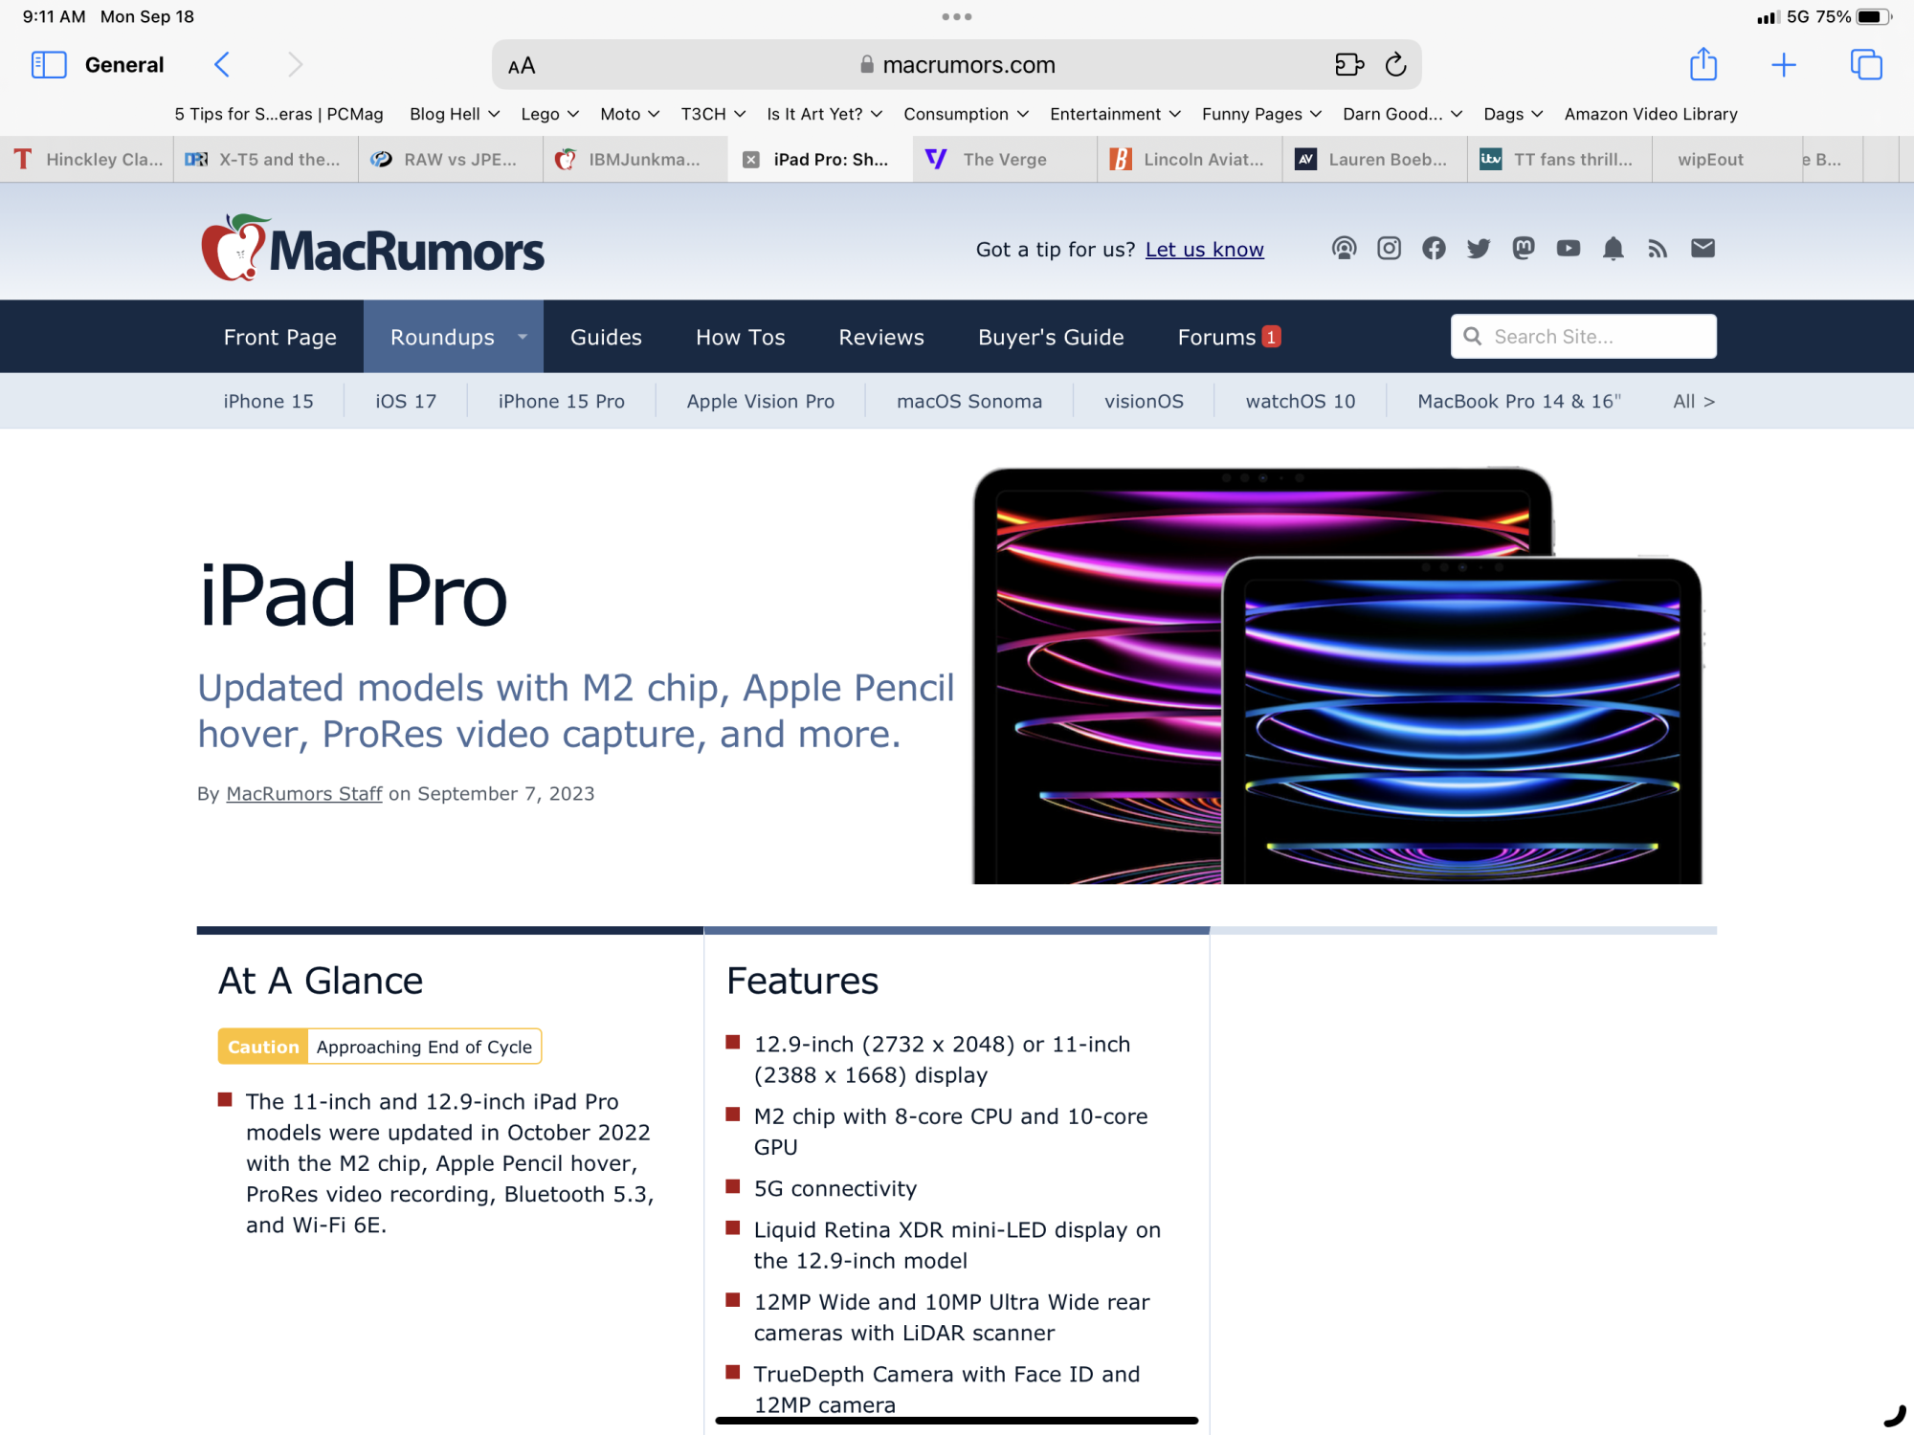Image resolution: width=1914 pixels, height=1435 pixels.
Task: Tap the Share icon in toolbar
Action: point(1703,65)
